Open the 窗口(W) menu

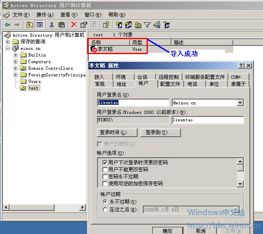point(93,15)
